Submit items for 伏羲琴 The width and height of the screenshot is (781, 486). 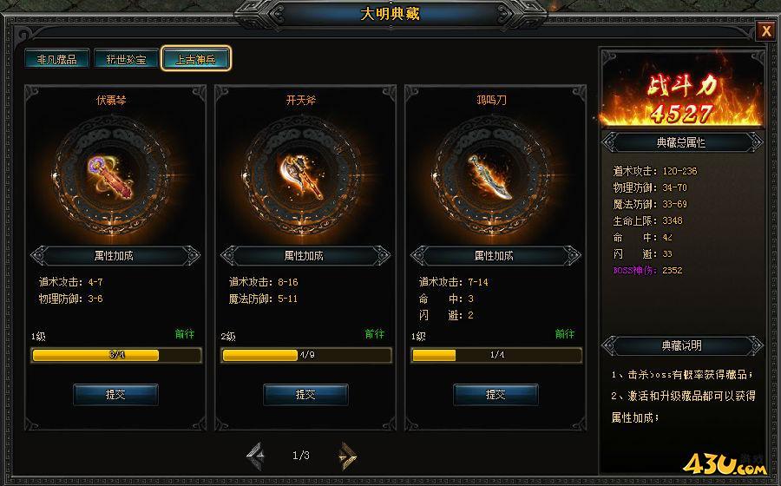coord(115,395)
